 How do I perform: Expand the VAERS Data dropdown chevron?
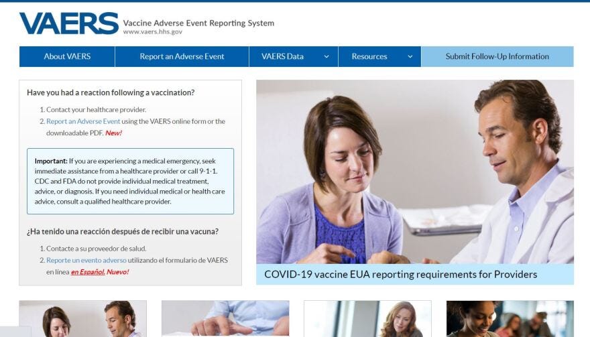click(x=327, y=57)
